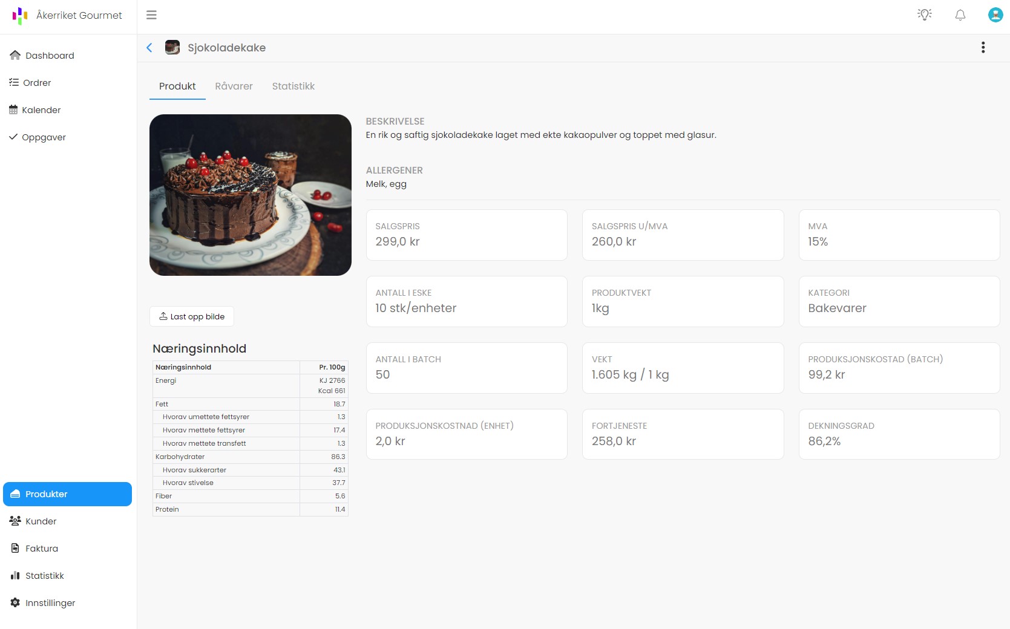Open the user profile avatar

995,15
